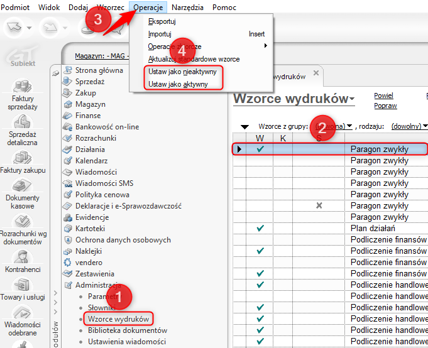Open Faktury zakupu shortcut icon
This screenshot has height=348, width=428.
click(x=23, y=158)
